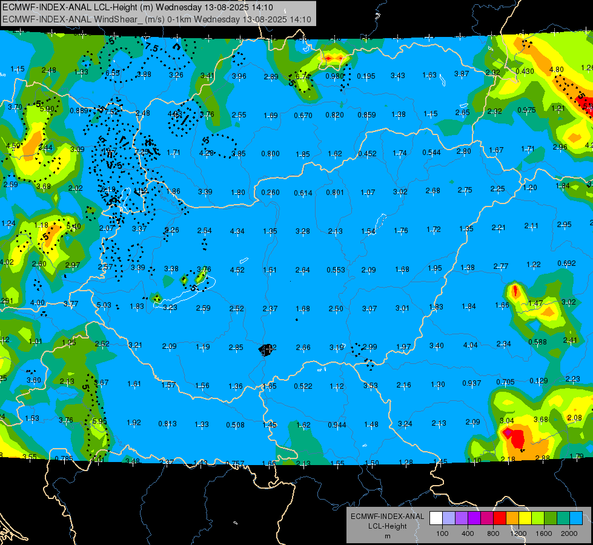Click the wind shear value '0.260'

[x=270, y=193]
